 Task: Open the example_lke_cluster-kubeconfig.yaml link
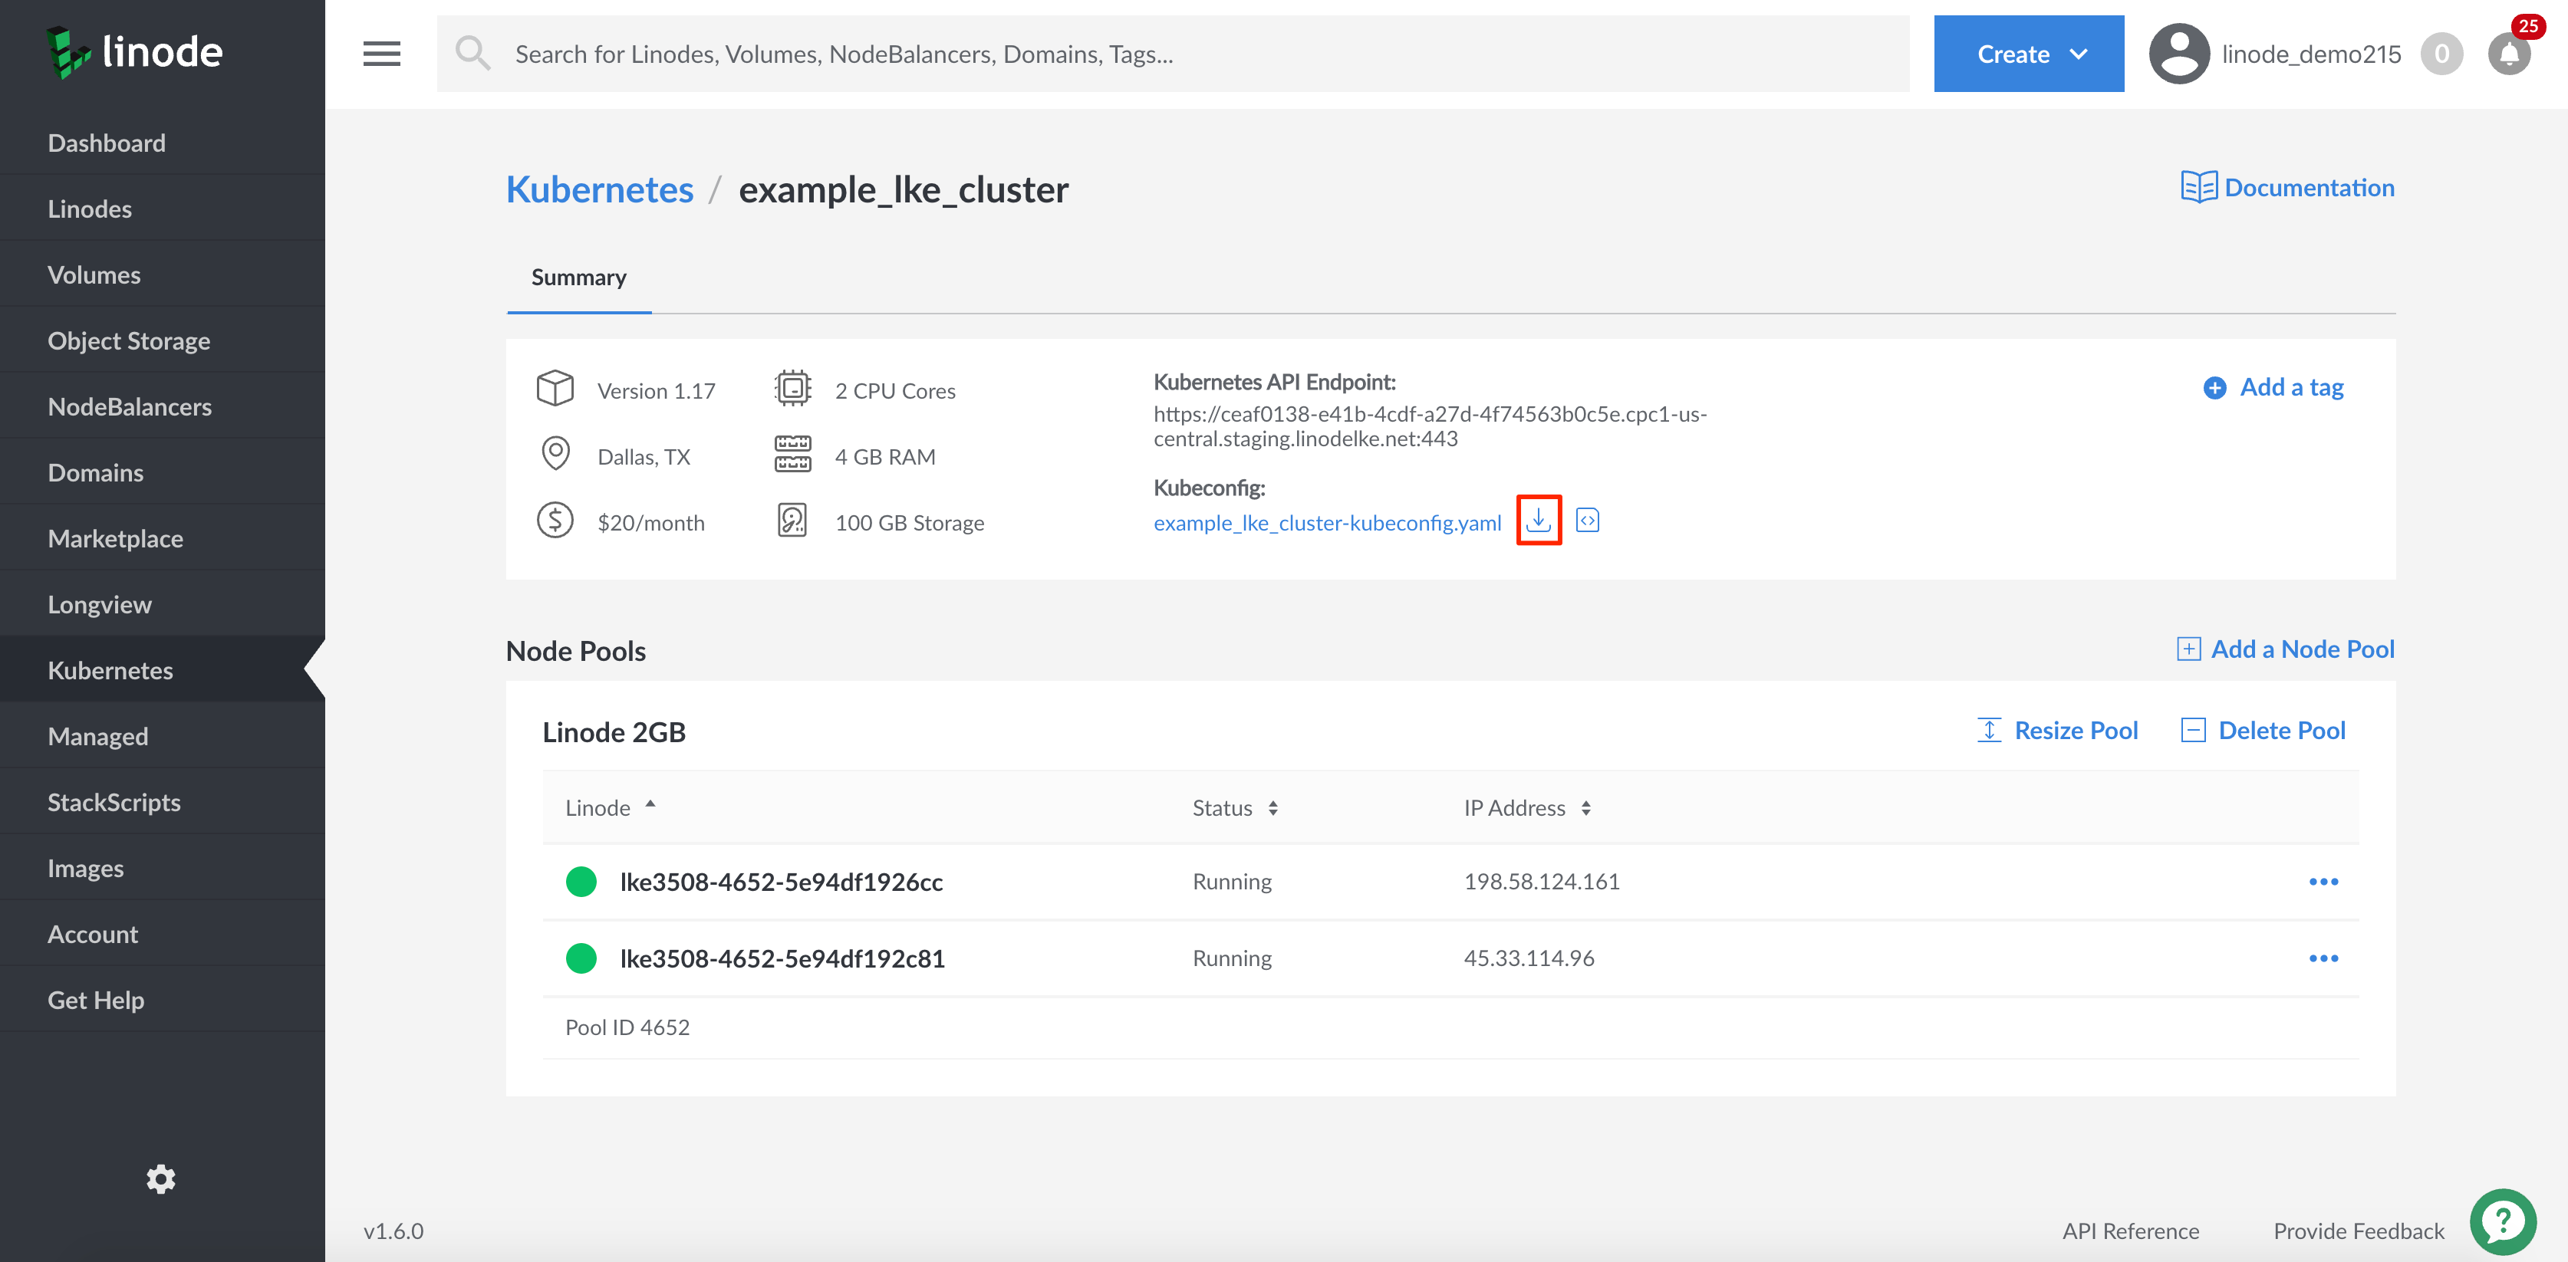[x=1326, y=522]
